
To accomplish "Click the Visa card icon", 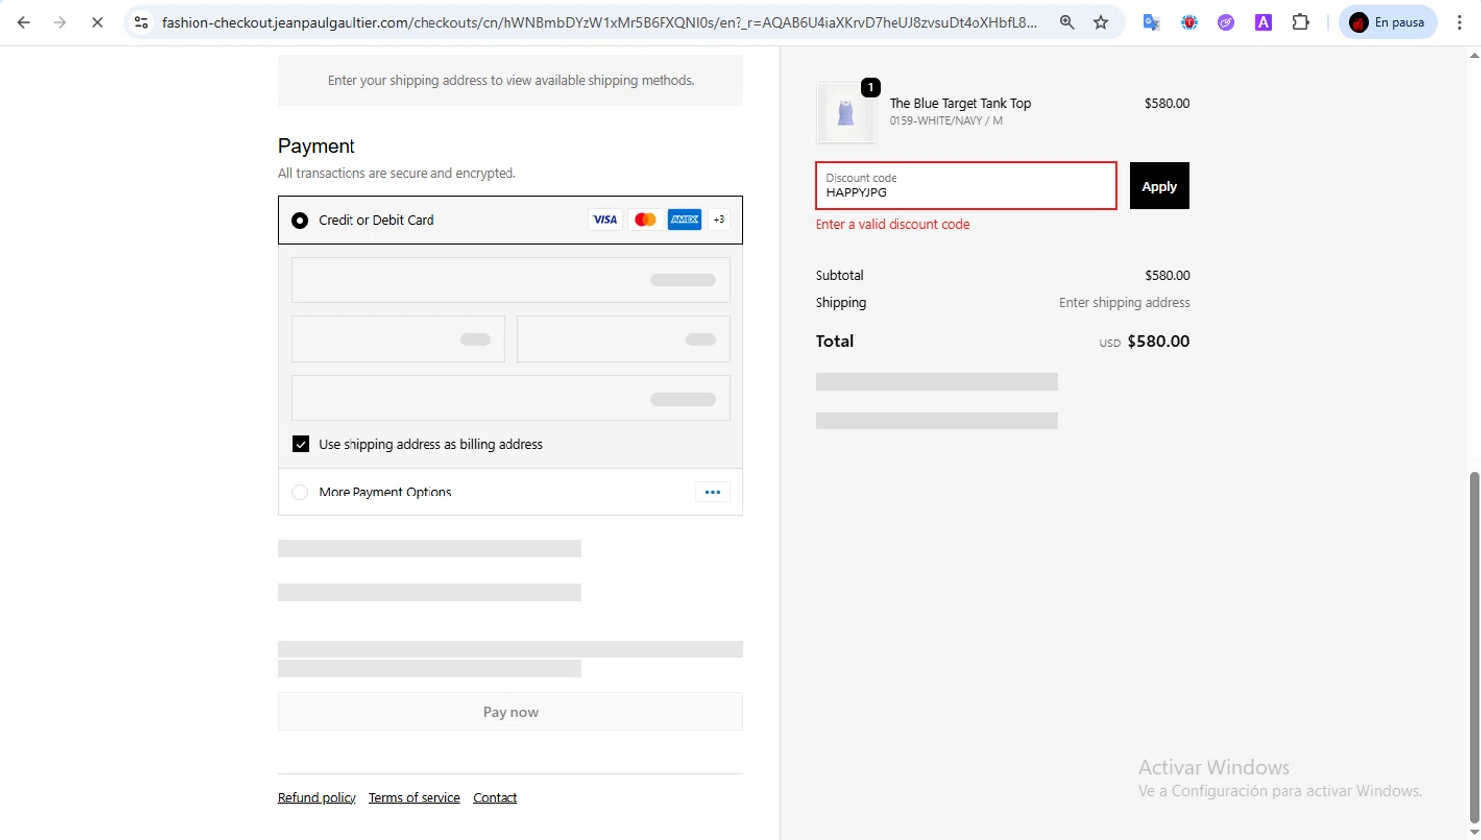I will tap(605, 220).
